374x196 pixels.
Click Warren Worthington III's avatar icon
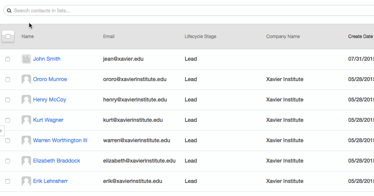(26, 140)
